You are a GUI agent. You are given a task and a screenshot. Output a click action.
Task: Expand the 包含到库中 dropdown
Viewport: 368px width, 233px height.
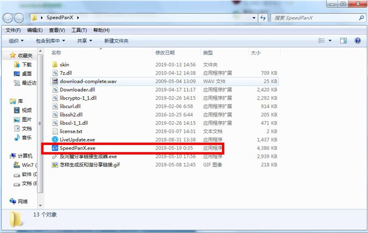50,41
